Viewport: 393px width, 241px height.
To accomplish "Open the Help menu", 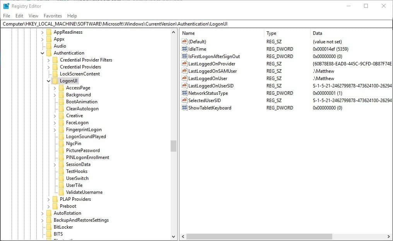I will tap(72, 16).
